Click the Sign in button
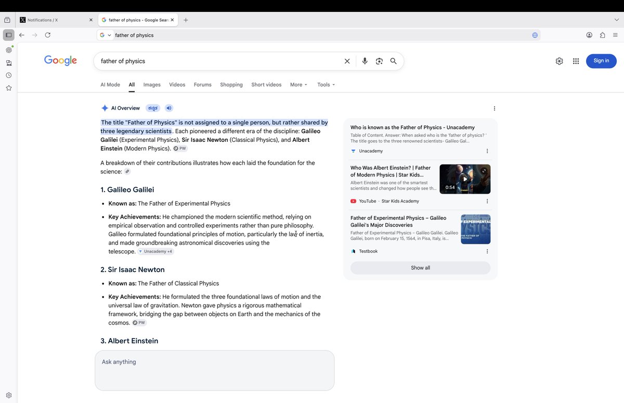 pyautogui.click(x=601, y=61)
